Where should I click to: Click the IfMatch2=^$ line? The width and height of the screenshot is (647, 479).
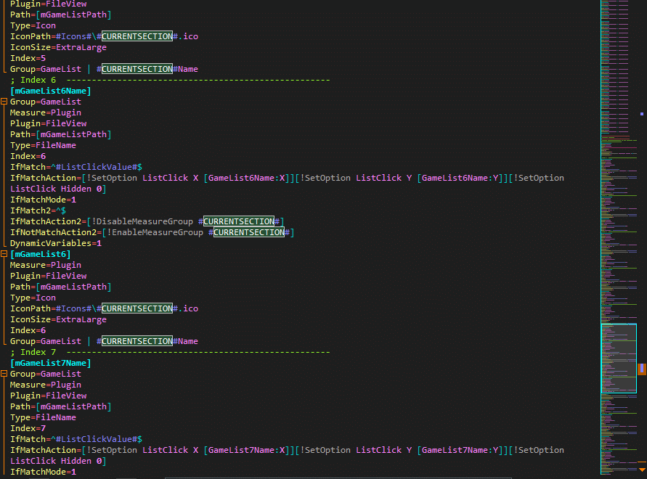[38, 210]
